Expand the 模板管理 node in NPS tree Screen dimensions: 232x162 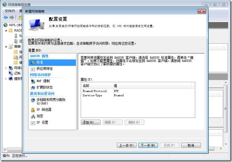pyautogui.click(x=6, y=79)
